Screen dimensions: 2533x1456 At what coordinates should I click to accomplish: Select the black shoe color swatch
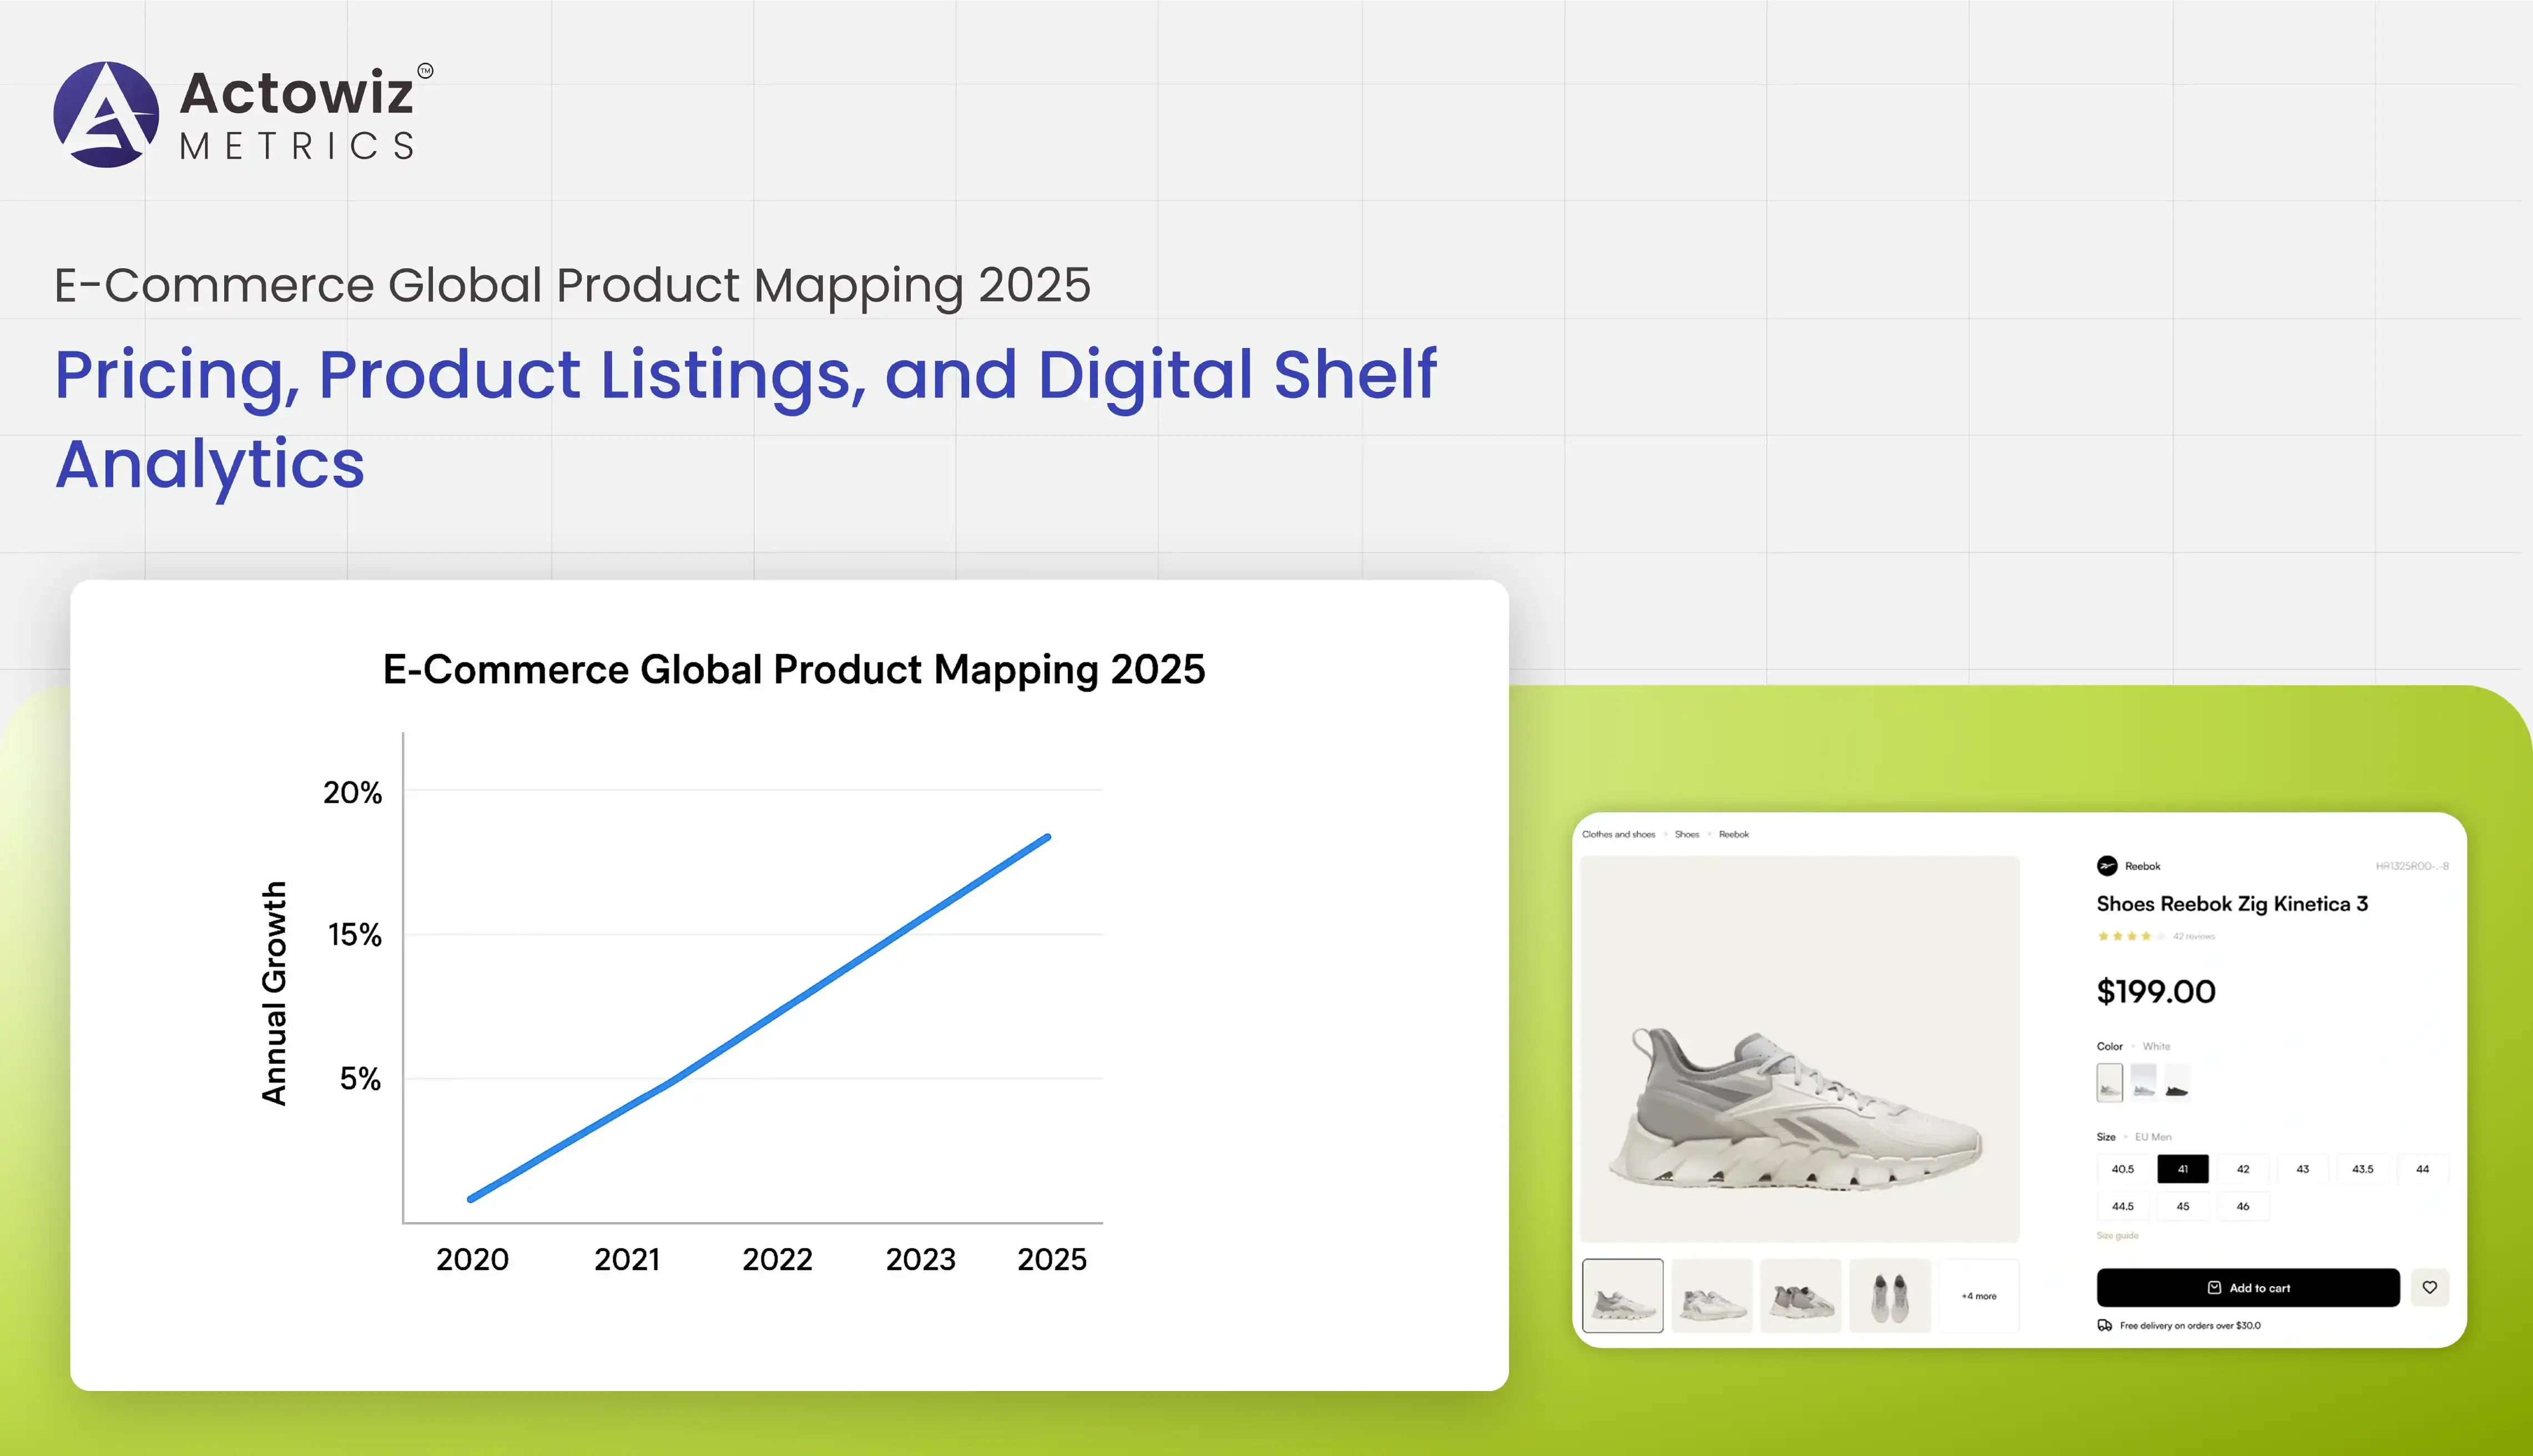(x=2176, y=1083)
